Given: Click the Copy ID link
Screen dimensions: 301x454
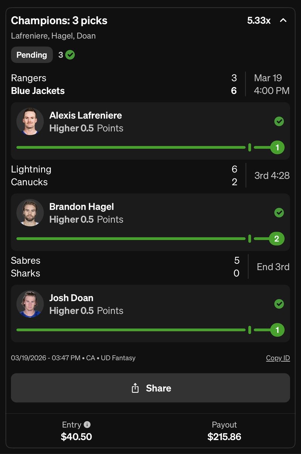Looking at the screenshot, I should coord(278,358).
